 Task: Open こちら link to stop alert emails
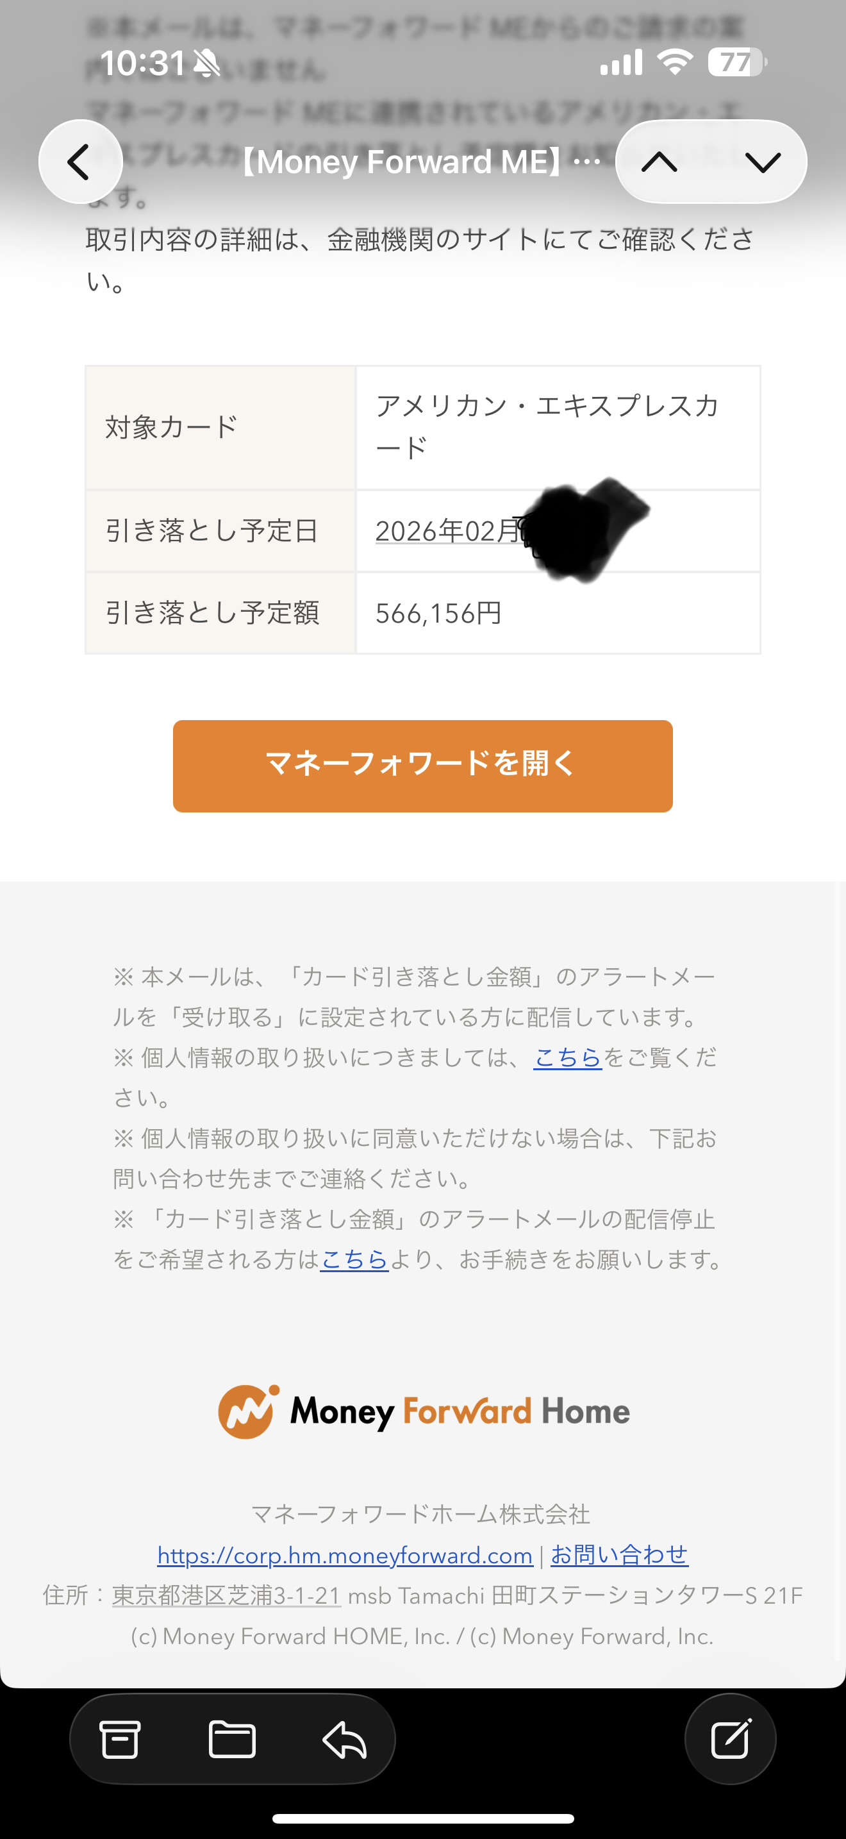(x=354, y=1259)
